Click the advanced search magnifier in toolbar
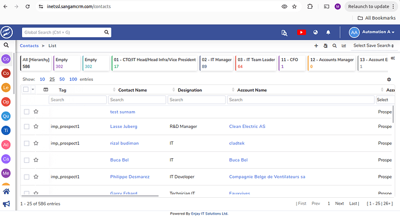Image resolution: width=400 pixels, height=217 pixels. pos(334,46)
